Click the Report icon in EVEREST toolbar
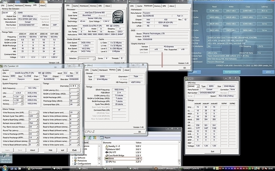Viewport: 275px width, 171px height. point(102,138)
